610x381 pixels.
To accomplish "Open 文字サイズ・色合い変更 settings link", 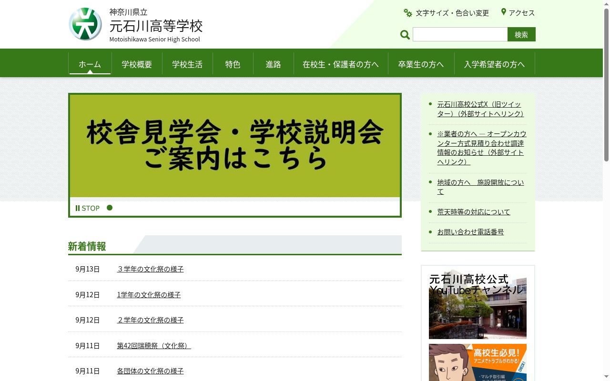I will (x=452, y=13).
